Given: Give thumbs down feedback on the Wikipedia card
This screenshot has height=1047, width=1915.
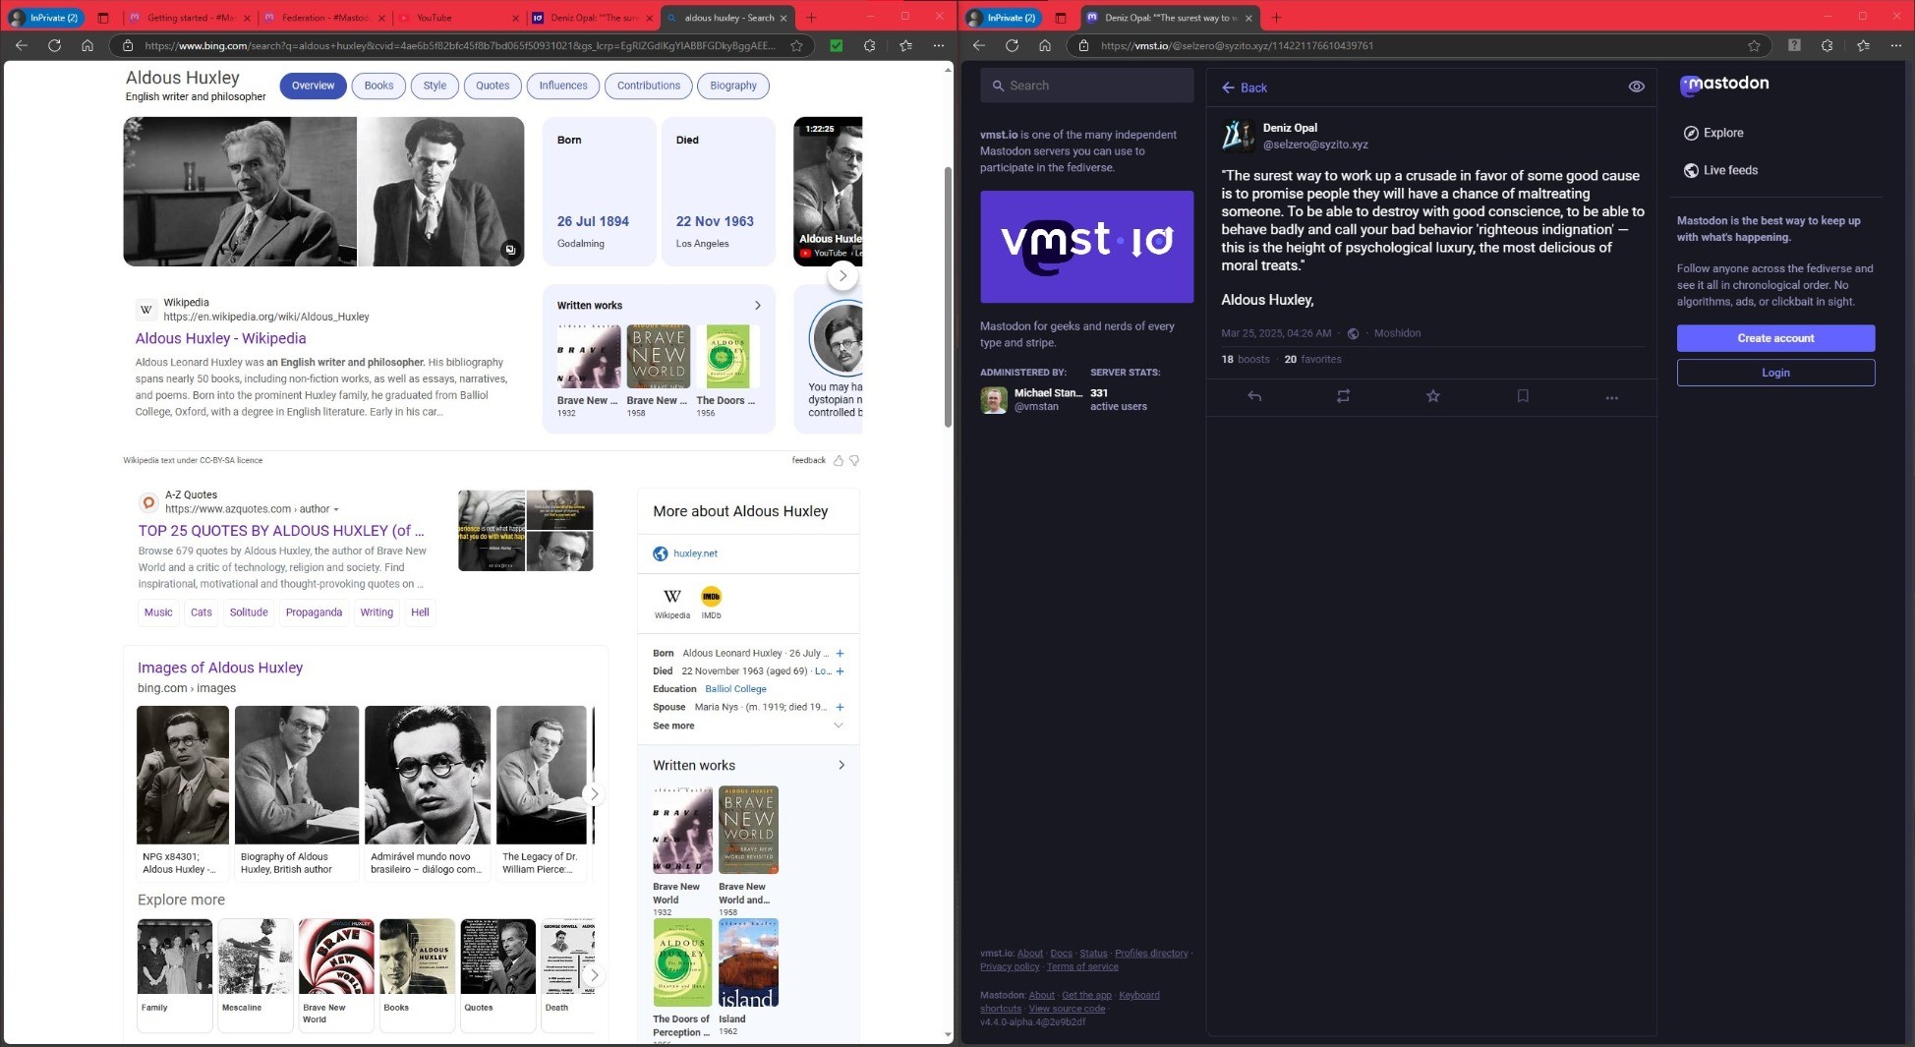Looking at the screenshot, I should [x=854, y=460].
